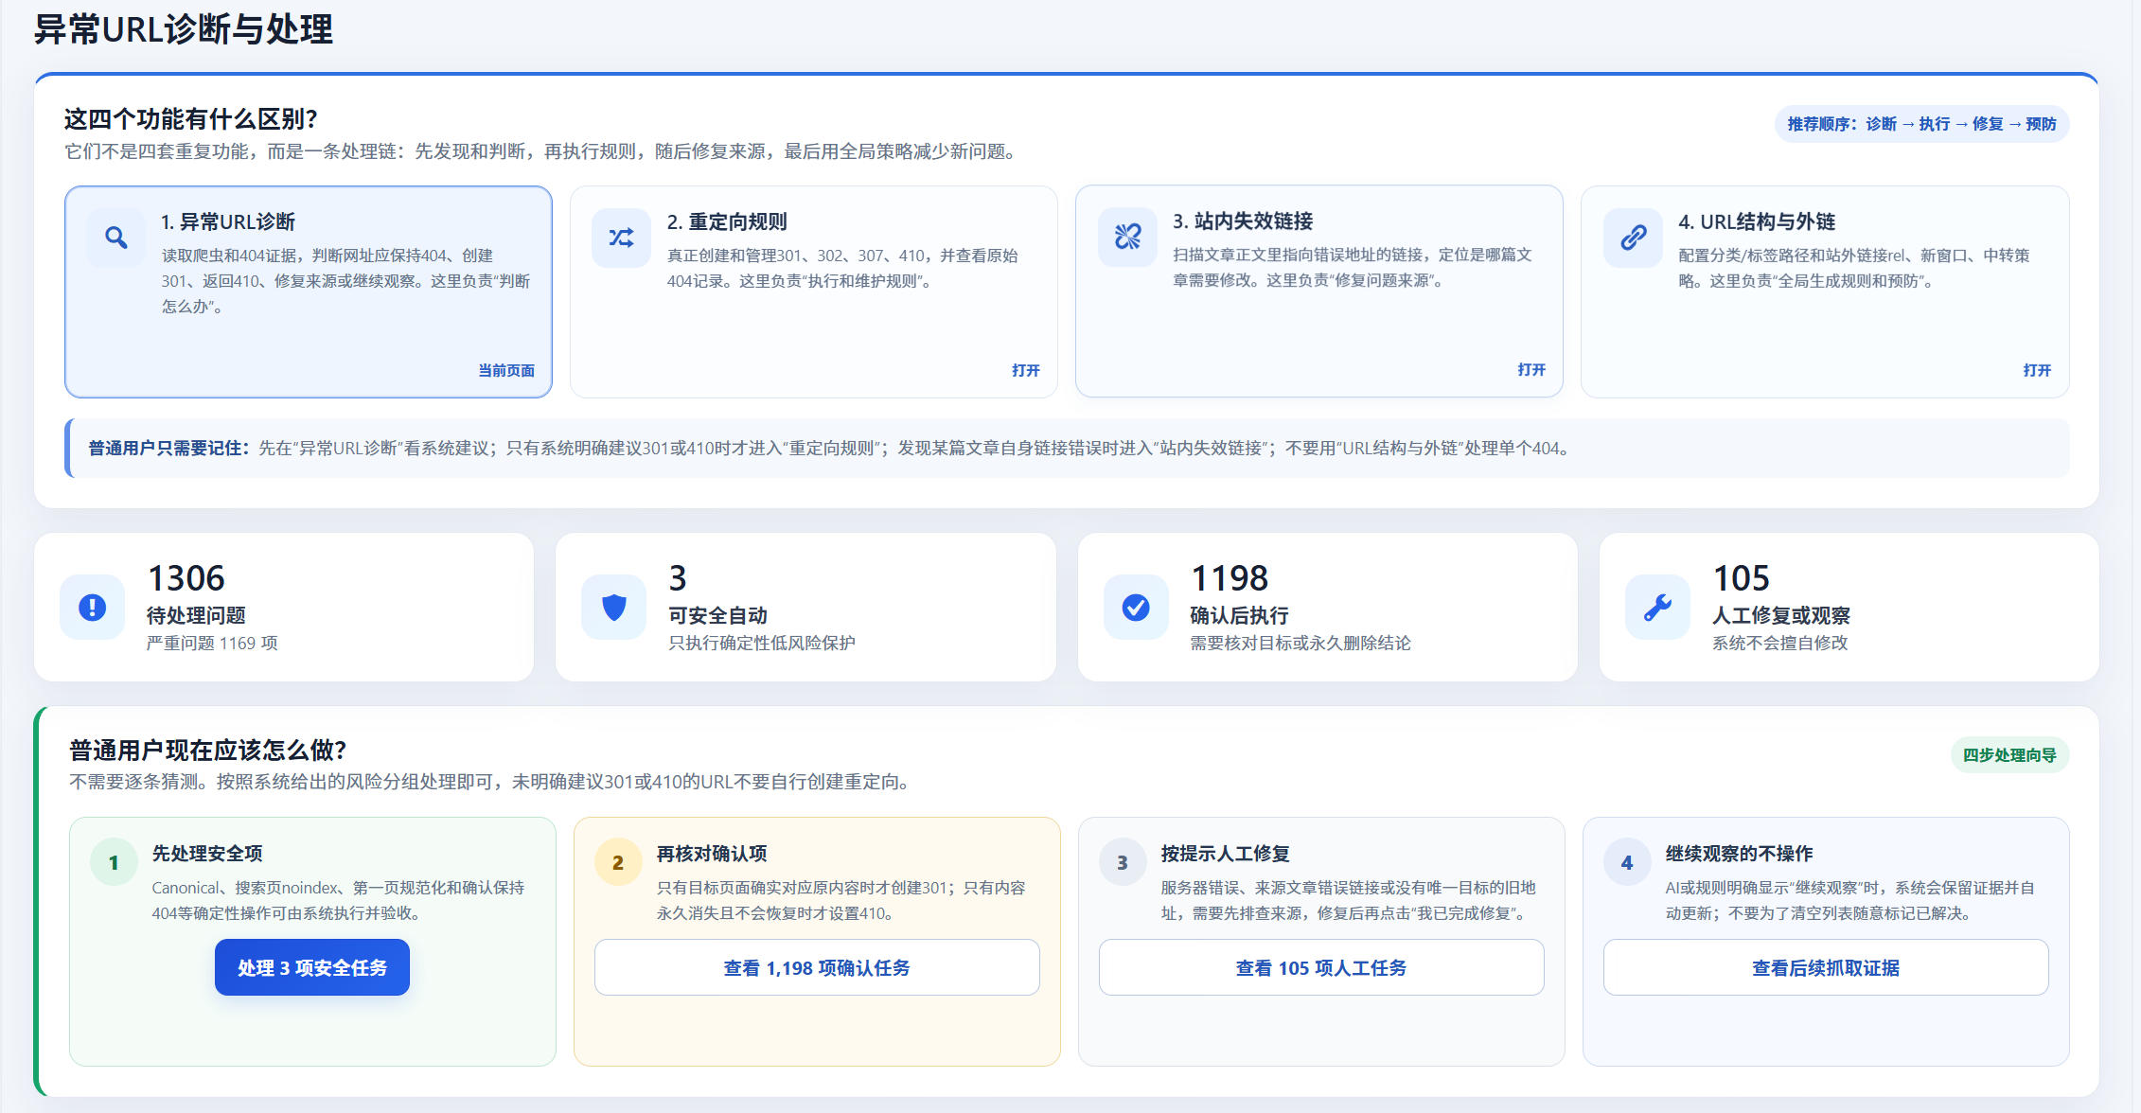Screen dimensions: 2141x1113
Task: Click the chain link icon for URL结构与外链
Action: pos(1634,238)
